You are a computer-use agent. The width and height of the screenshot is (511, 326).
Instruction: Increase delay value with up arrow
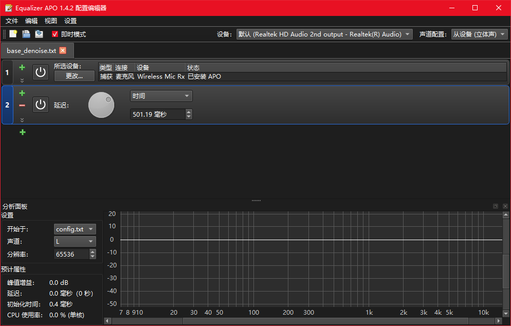(x=189, y=112)
